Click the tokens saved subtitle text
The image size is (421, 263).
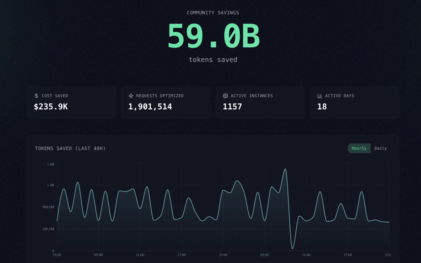tap(213, 60)
